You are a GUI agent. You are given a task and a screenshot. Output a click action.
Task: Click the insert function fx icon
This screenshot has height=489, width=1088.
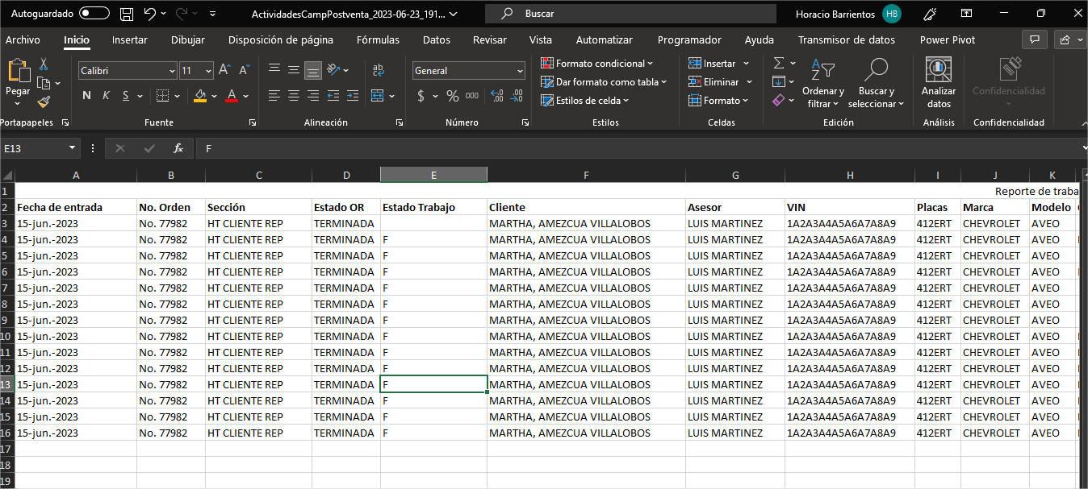pos(178,148)
